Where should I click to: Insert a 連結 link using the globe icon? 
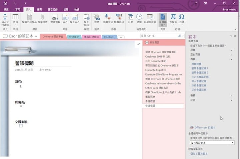pyautogui.click(x=97, y=17)
